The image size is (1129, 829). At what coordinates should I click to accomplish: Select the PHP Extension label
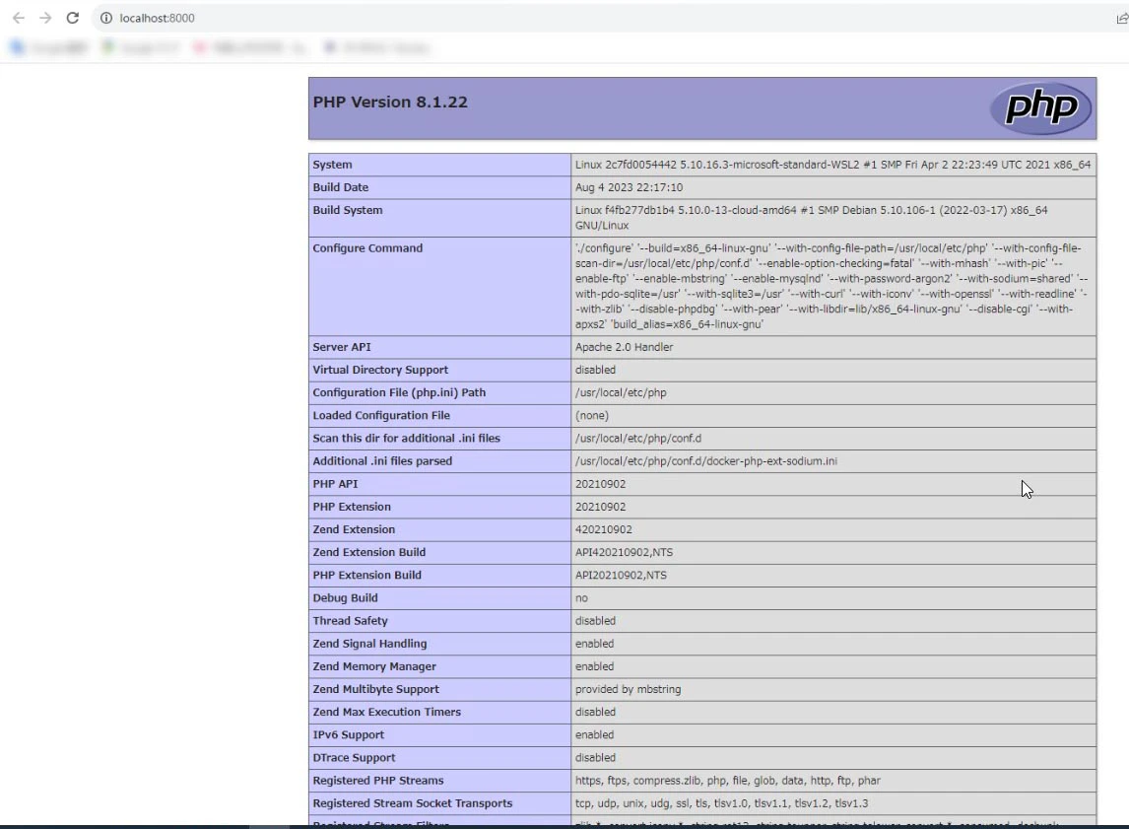pyautogui.click(x=352, y=507)
